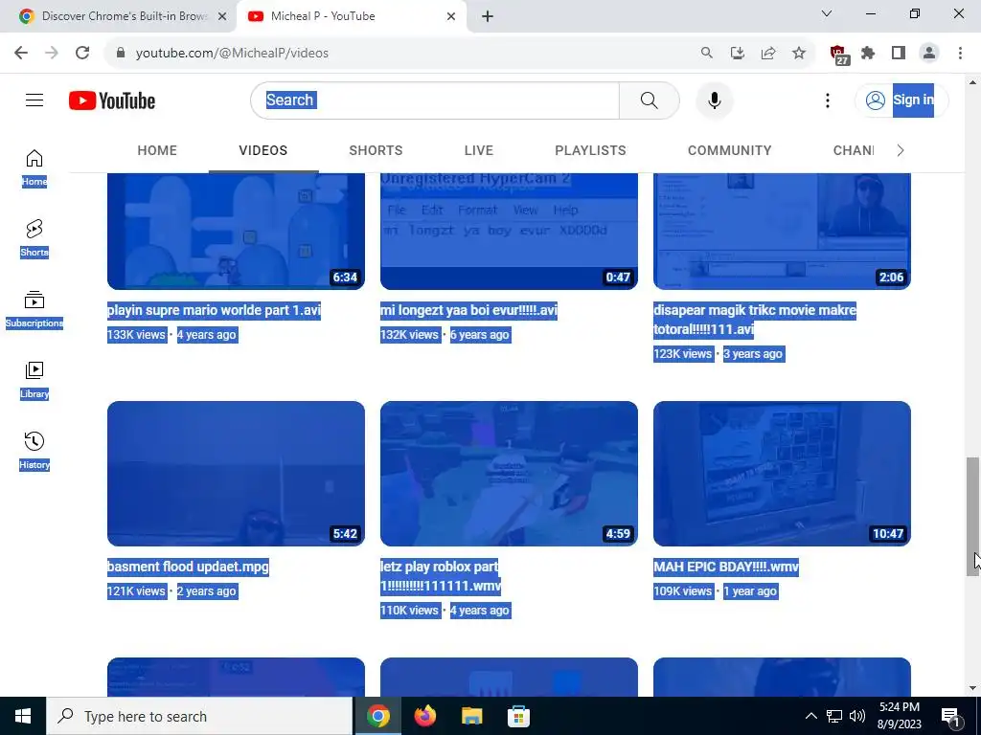
Task: Open the LIVE channel tab
Action: pyautogui.click(x=479, y=150)
